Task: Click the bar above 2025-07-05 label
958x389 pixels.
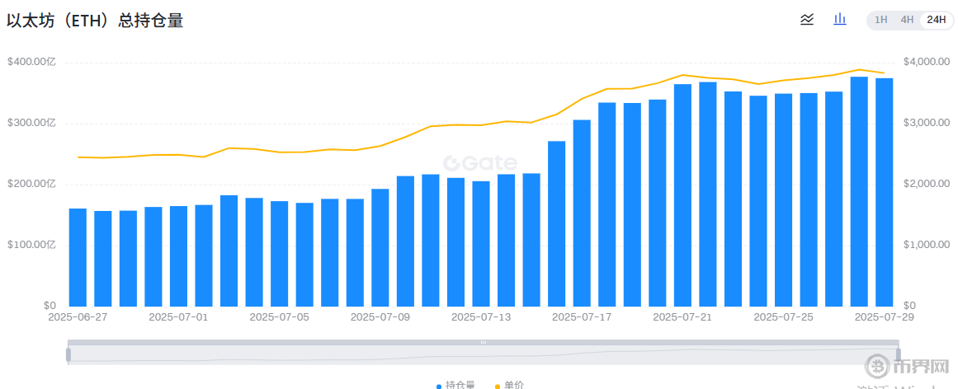Action: coord(279,254)
